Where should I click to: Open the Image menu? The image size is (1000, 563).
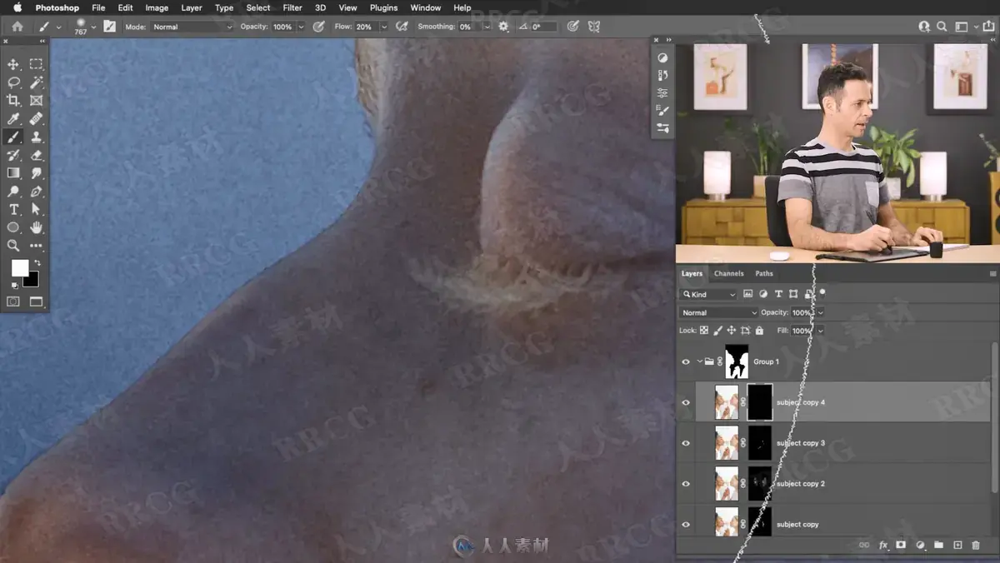(x=157, y=7)
